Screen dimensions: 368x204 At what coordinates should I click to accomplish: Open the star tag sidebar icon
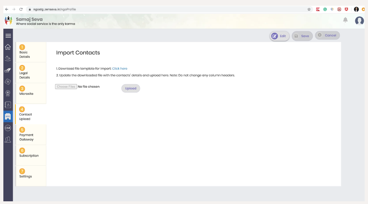tap(8, 82)
